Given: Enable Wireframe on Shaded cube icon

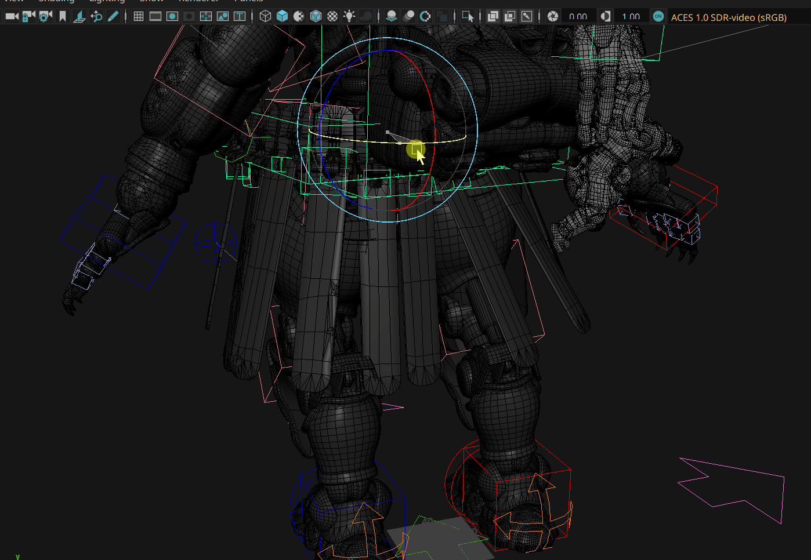Looking at the screenshot, I should tap(316, 16).
